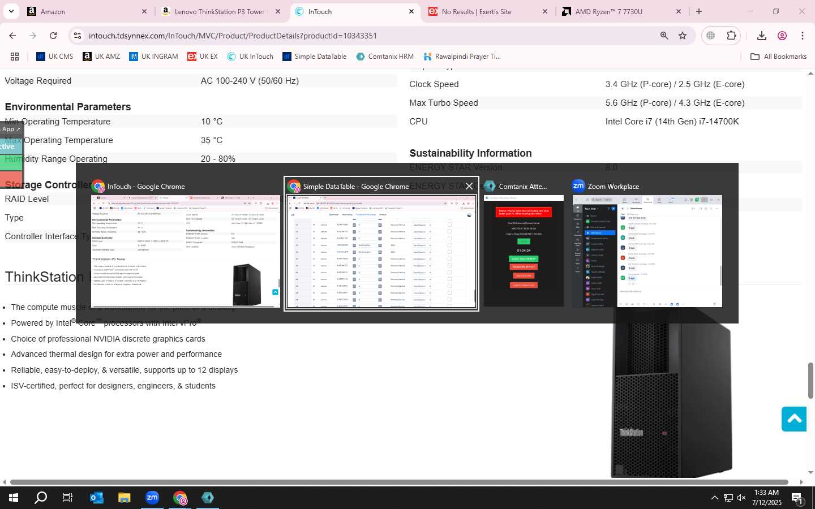The image size is (815, 509).
Task: Click the vertical page scrollbar thumb
Action: pyautogui.click(x=810, y=381)
